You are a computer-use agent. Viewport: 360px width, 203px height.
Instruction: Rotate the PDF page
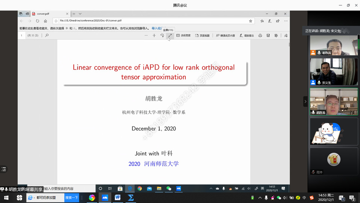[x=162, y=35]
